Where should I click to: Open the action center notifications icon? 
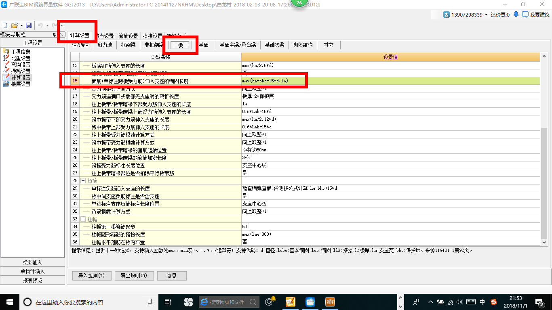[539, 302]
